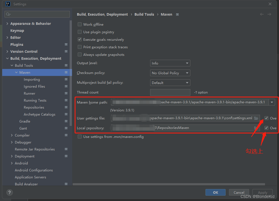Click project-level icon beside Archetype Catalogs
279x201 pixels.
click(66, 114)
